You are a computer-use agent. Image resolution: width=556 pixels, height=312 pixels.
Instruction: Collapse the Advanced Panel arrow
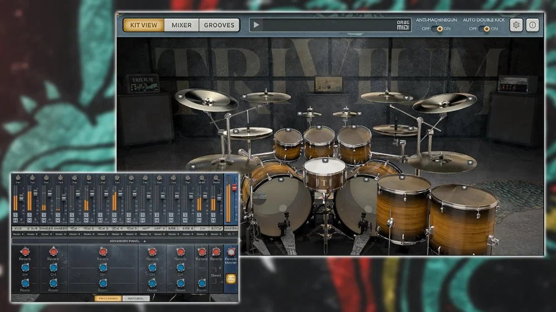[145, 241]
